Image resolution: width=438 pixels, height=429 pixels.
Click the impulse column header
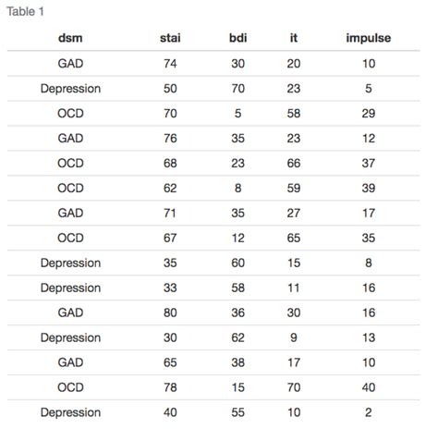tap(369, 38)
